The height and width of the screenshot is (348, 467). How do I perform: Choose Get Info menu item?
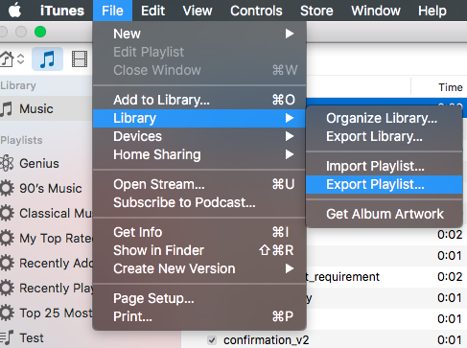point(199,232)
